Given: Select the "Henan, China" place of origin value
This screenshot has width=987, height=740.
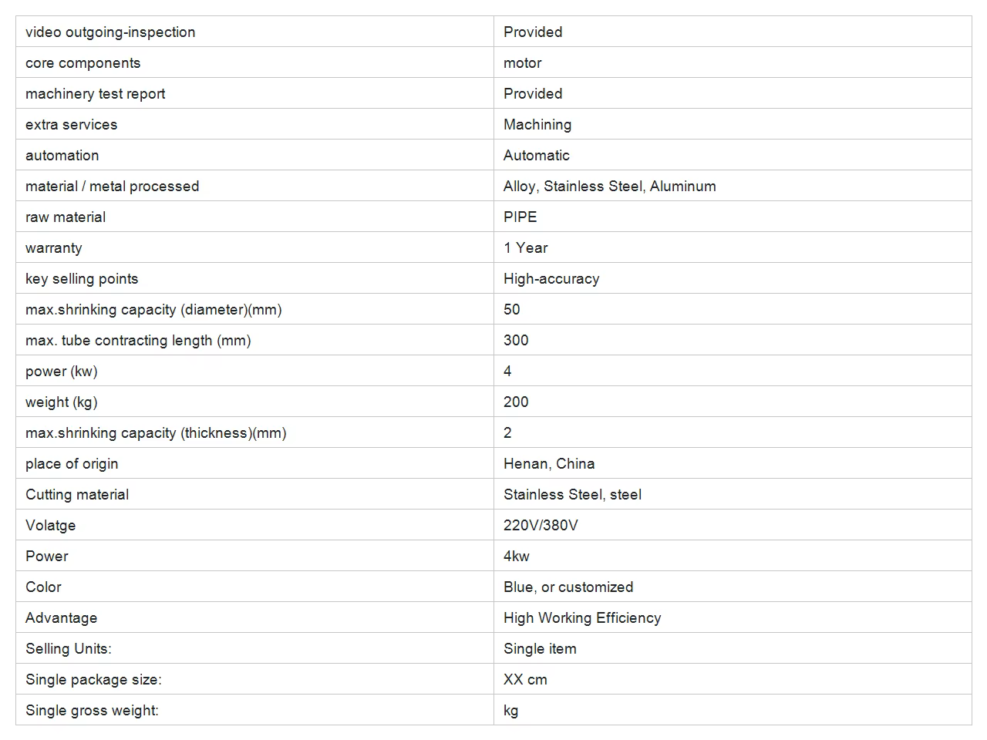Looking at the screenshot, I should pos(549,463).
